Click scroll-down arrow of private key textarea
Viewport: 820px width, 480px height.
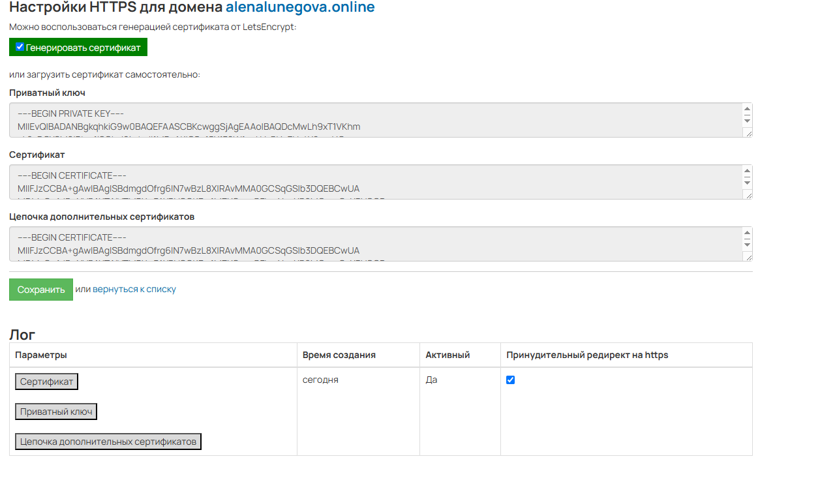(747, 121)
